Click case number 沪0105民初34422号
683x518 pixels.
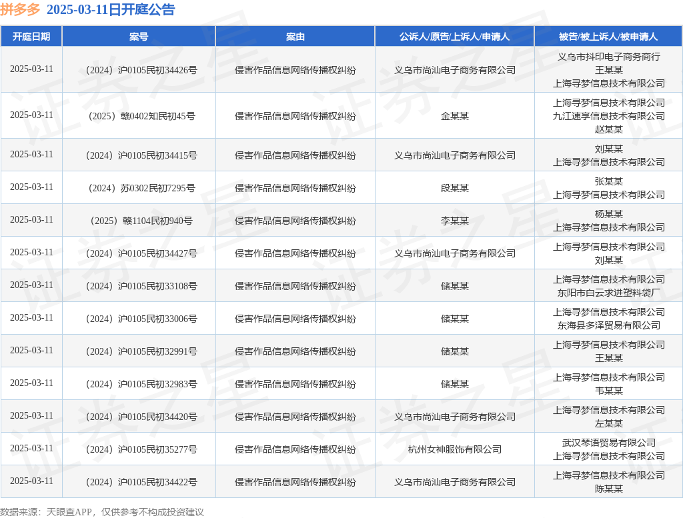click(x=141, y=482)
